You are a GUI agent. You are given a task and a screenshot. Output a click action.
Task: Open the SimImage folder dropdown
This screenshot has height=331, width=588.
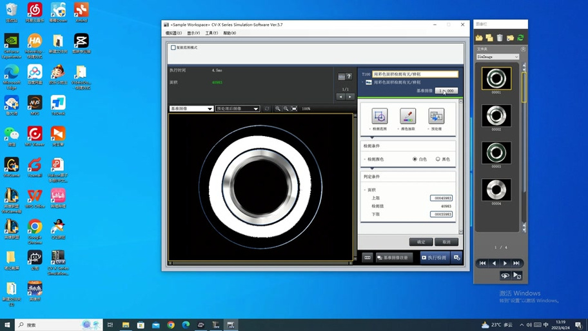pyautogui.click(x=498, y=57)
